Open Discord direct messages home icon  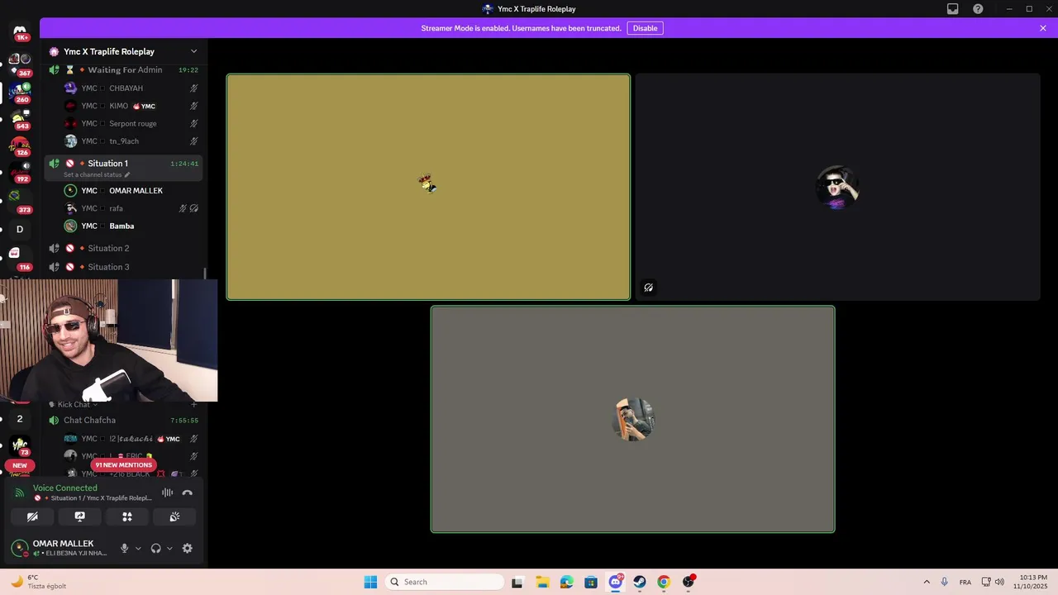pos(20,31)
